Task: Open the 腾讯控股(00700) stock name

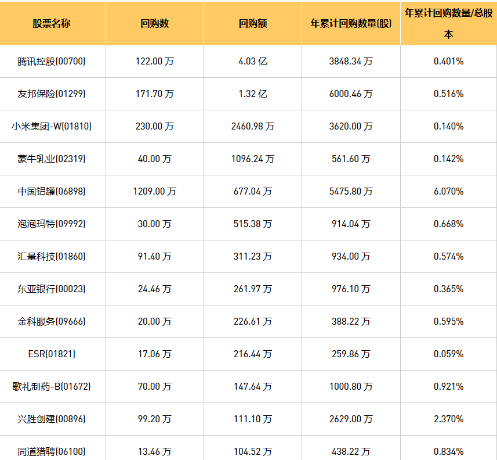Action: tap(52, 61)
